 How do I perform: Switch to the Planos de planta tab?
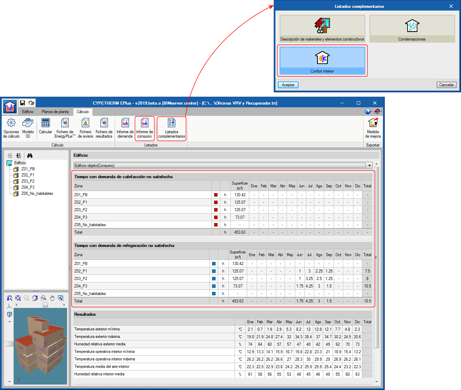tap(55, 112)
